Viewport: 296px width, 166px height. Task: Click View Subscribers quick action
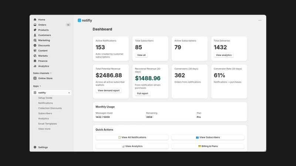(208, 137)
